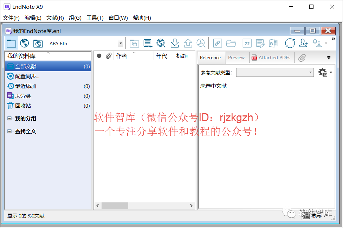This screenshot has width=343, height=228.
Task: Sort by read/unread dot column
Action: coord(99,56)
